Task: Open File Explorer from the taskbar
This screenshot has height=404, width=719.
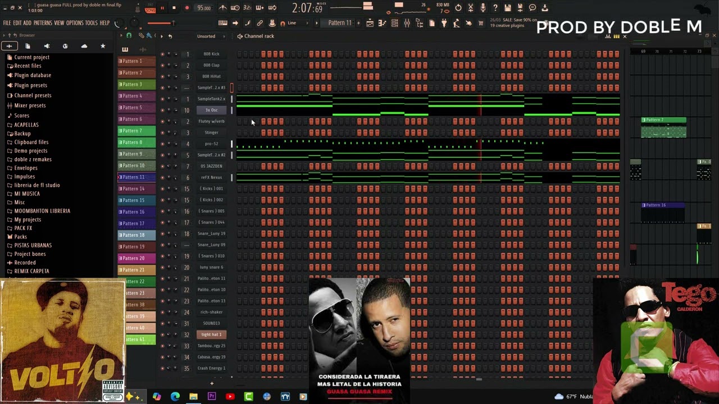Action: tap(193, 397)
